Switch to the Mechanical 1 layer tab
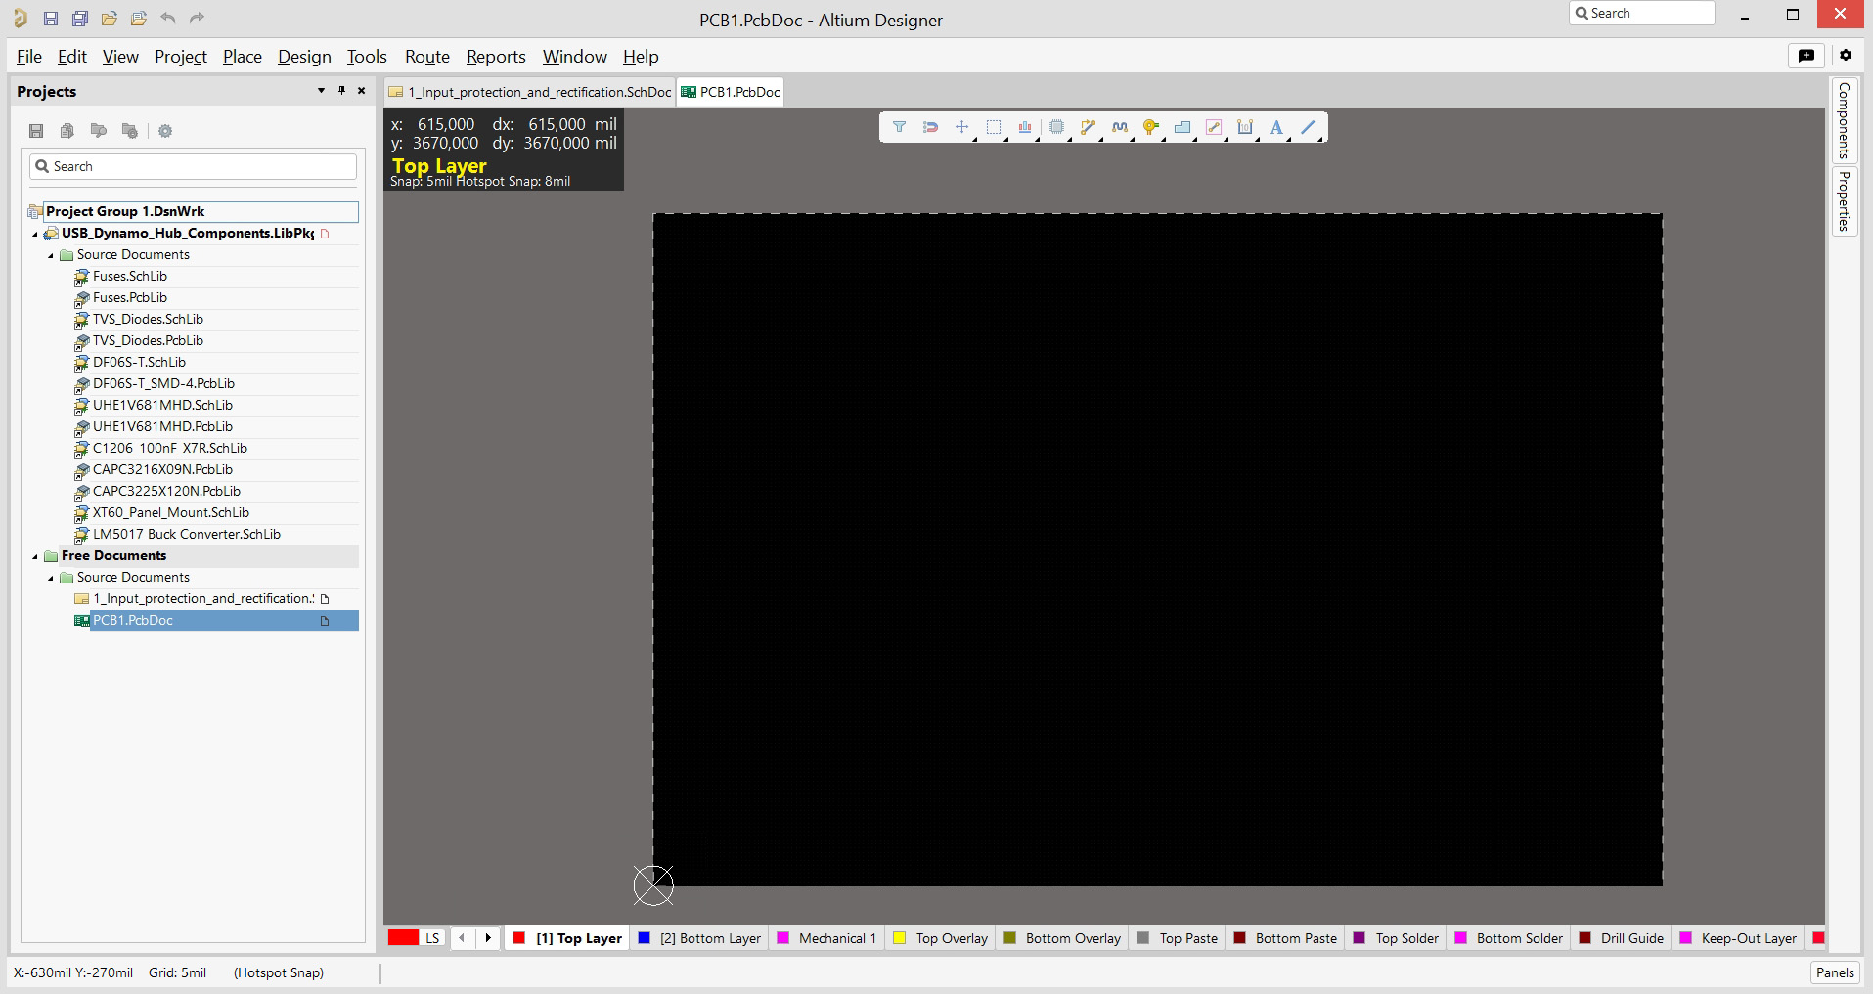The image size is (1873, 994). (826, 938)
